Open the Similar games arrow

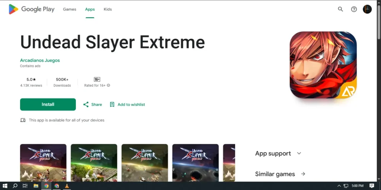point(303,174)
